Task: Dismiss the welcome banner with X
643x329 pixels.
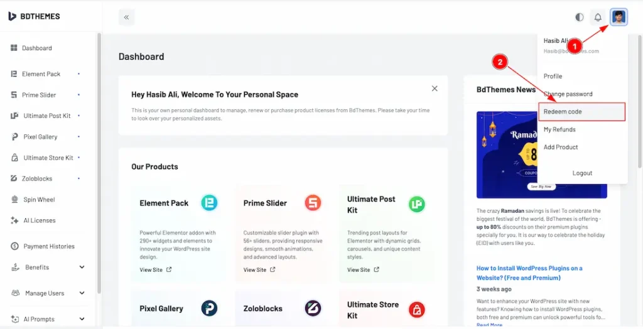Action: click(435, 89)
